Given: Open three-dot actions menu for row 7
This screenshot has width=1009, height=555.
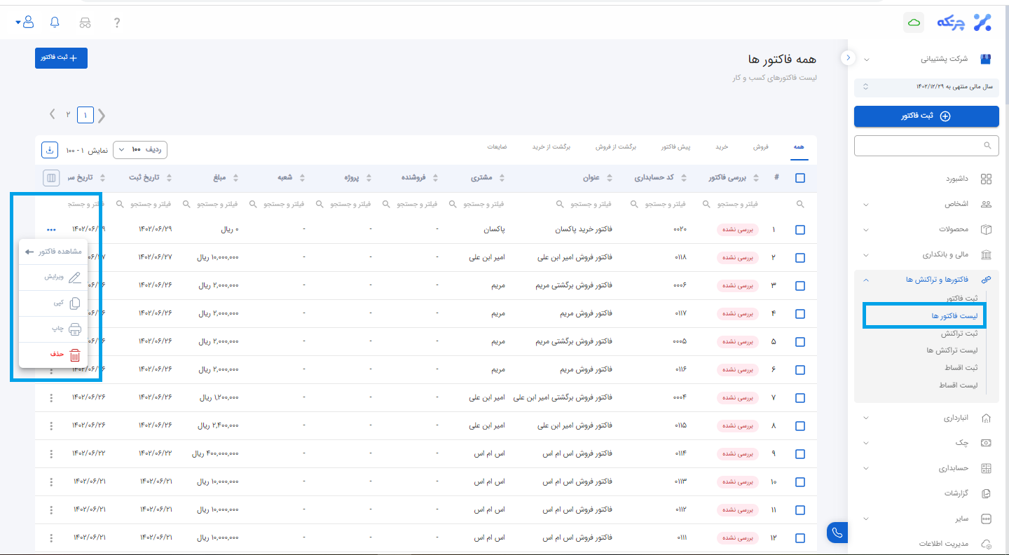Looking at the screenshot, I should point(51,398).
